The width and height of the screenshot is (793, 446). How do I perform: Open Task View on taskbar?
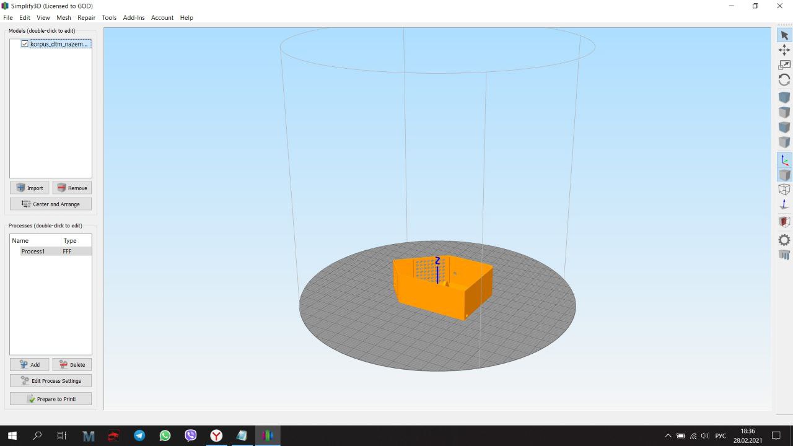[x=62, y=435]
